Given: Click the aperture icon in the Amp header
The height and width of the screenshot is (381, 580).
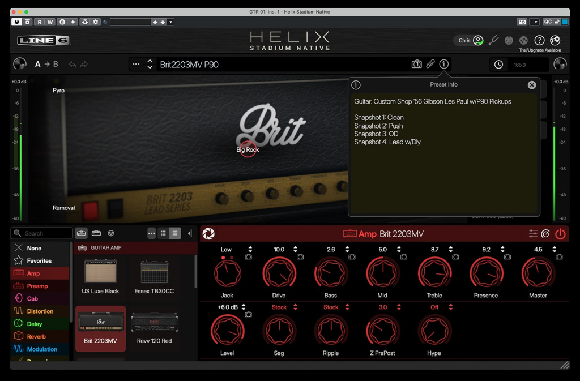Looking at the screenshot, I should 208,234.
